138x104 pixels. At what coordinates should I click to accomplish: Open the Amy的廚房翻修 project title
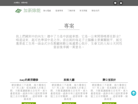pos(29,80)
